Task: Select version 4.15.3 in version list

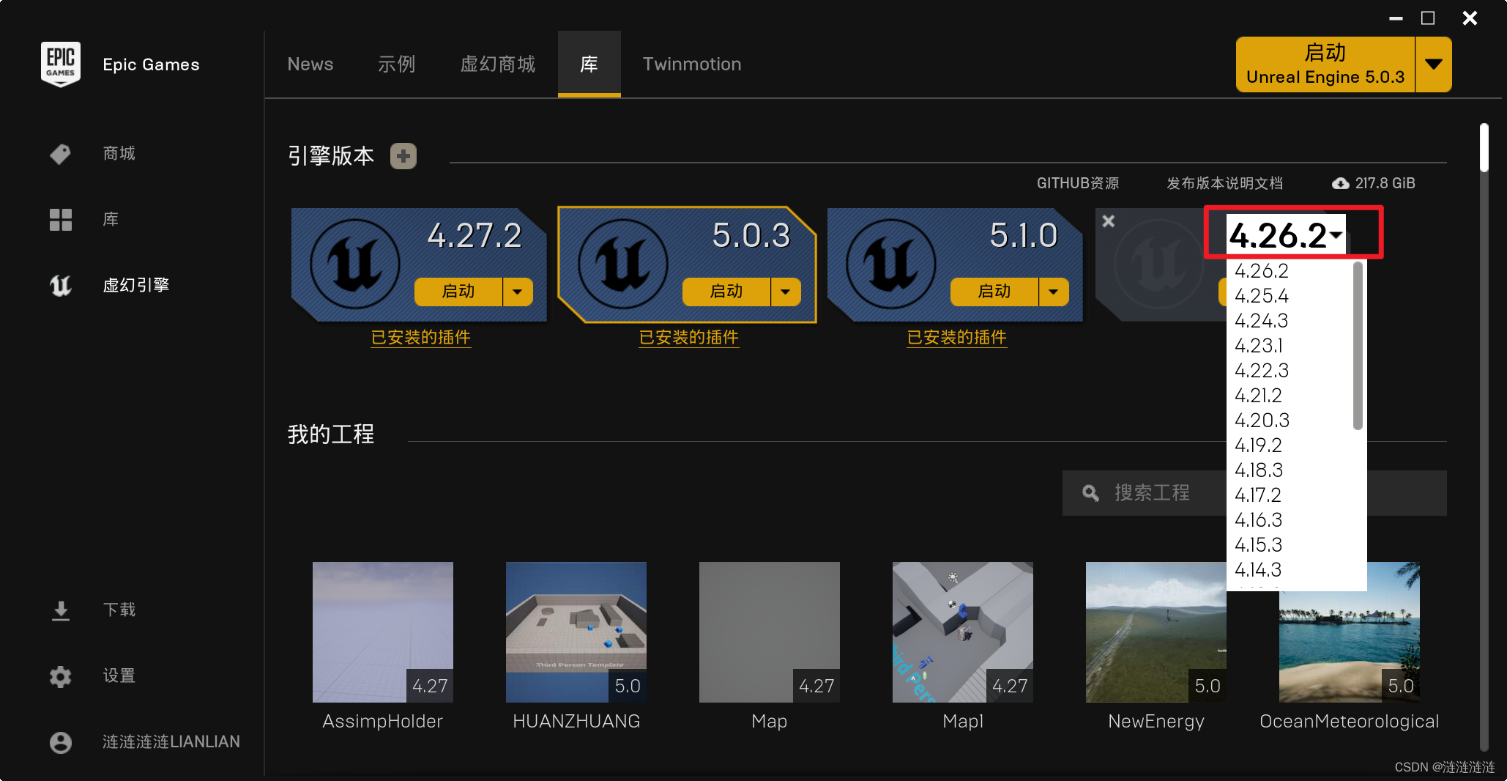Action: pos(1259,545)
